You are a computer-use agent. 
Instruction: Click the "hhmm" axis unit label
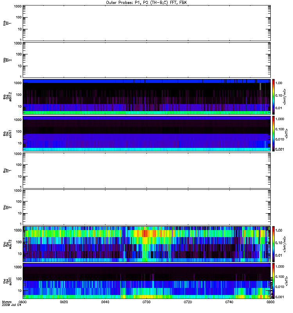pos(7,302)
